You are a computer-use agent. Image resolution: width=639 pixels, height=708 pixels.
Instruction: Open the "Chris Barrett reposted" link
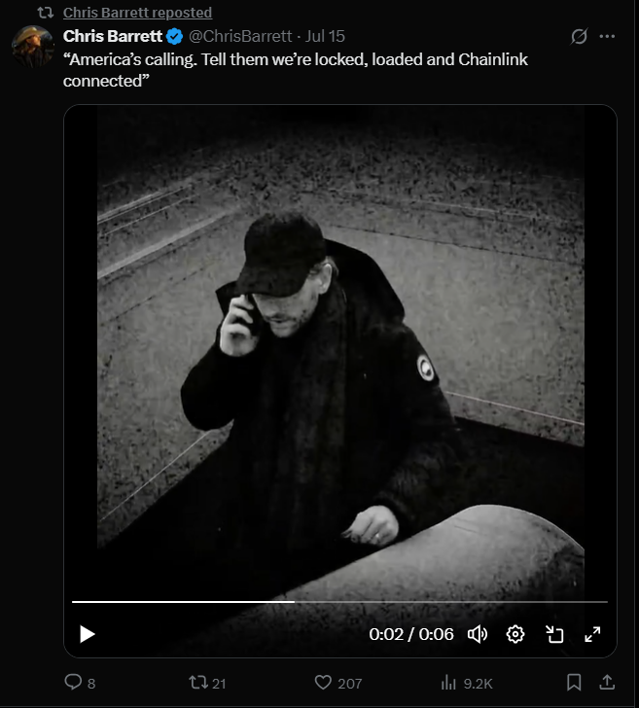pyautogui.click(x=137, y=13)
